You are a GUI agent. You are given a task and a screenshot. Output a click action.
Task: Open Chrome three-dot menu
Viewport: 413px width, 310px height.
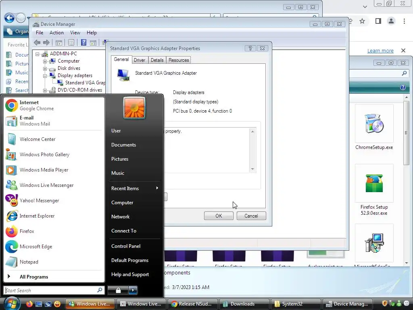click(404, 21)
